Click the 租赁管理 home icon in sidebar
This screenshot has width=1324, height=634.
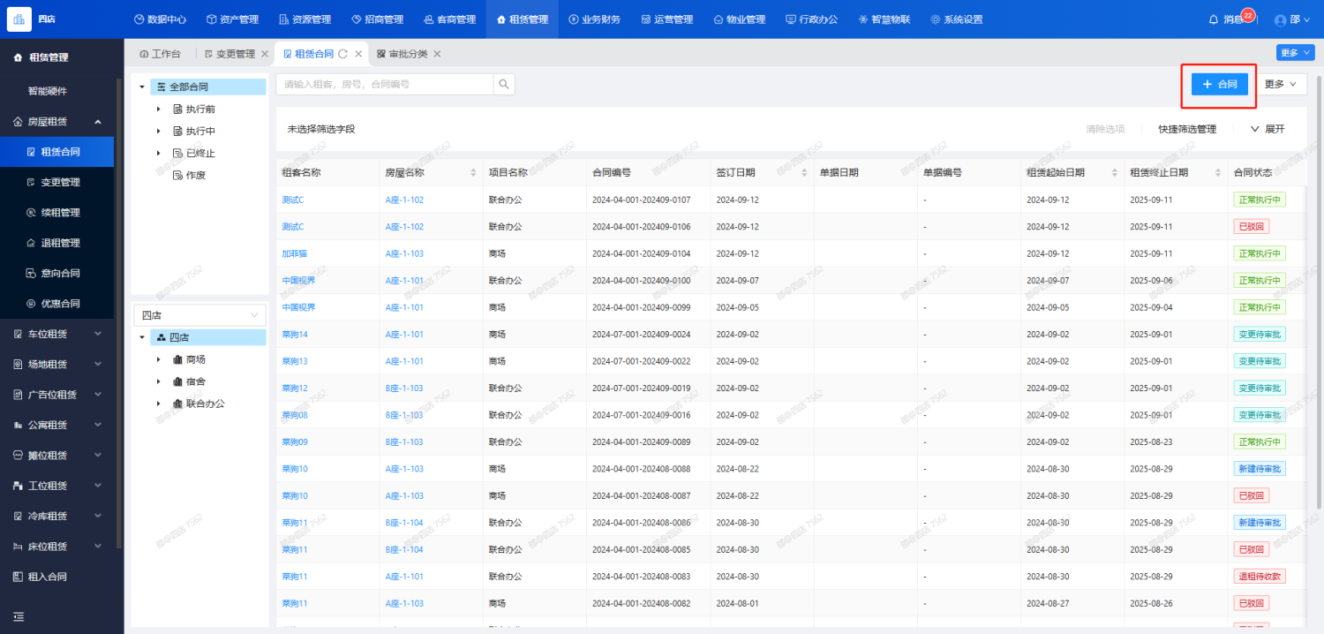click(x=18, y=57)
